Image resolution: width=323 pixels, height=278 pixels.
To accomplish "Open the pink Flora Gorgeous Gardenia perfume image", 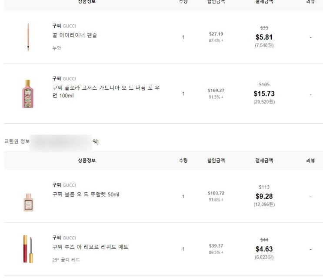I will [28, 94].
